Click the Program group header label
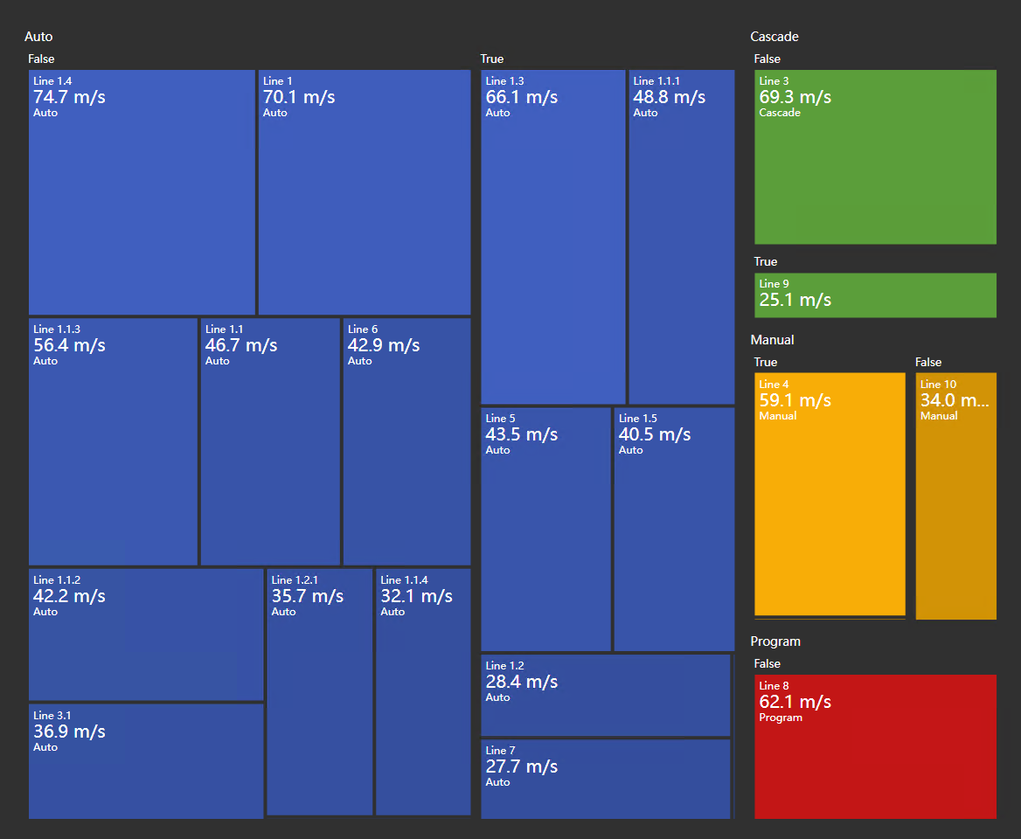 point(775,641)
